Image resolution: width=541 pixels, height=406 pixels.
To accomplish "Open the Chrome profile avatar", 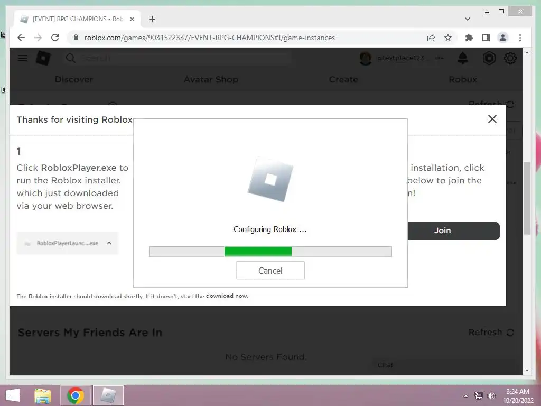I will click(x=503, y=38).
